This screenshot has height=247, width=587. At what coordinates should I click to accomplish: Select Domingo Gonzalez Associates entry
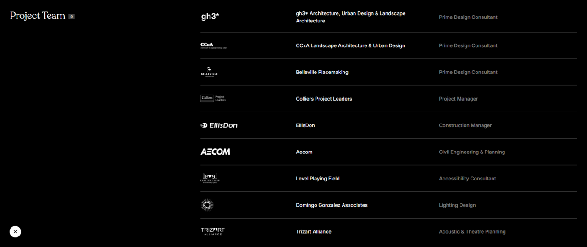pos(332,205)
